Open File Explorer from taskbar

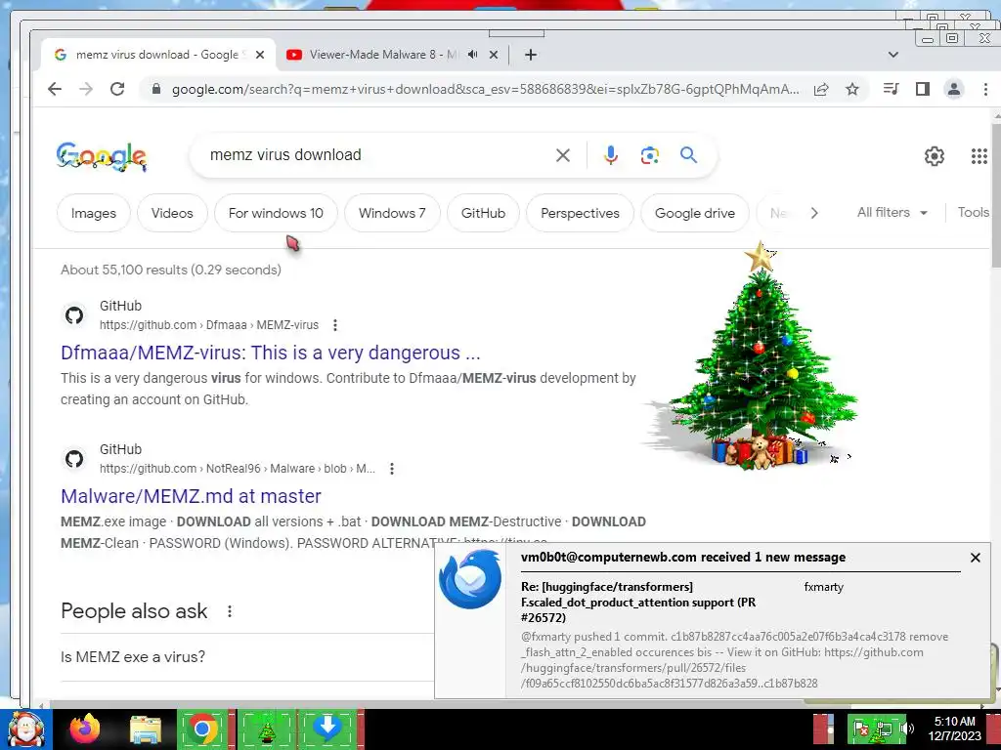pos(146,729)
